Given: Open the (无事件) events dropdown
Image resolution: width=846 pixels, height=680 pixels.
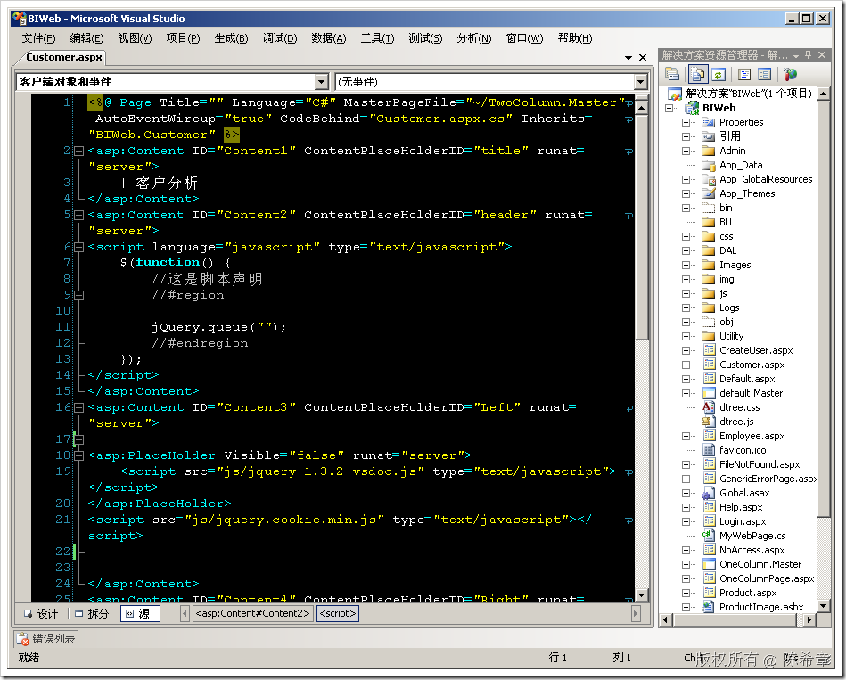Looking at the screenshot, I should click(491, 82).
